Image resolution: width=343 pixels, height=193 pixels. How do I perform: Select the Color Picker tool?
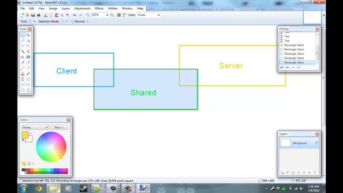click(x=28, y=68)
